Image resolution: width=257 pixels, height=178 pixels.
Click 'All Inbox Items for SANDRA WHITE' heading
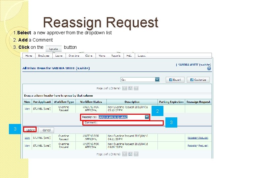56,68
